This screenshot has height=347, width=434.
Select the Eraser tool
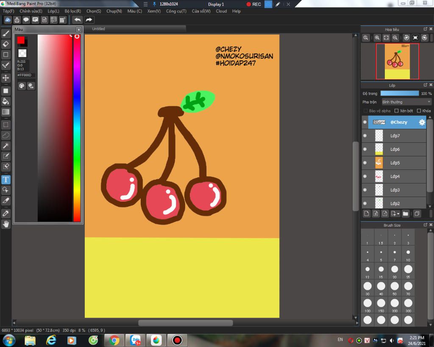coord(6,44)
